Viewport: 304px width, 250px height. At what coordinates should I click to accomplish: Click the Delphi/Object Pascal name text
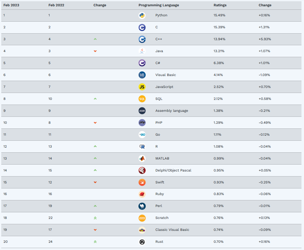(173, 171)
